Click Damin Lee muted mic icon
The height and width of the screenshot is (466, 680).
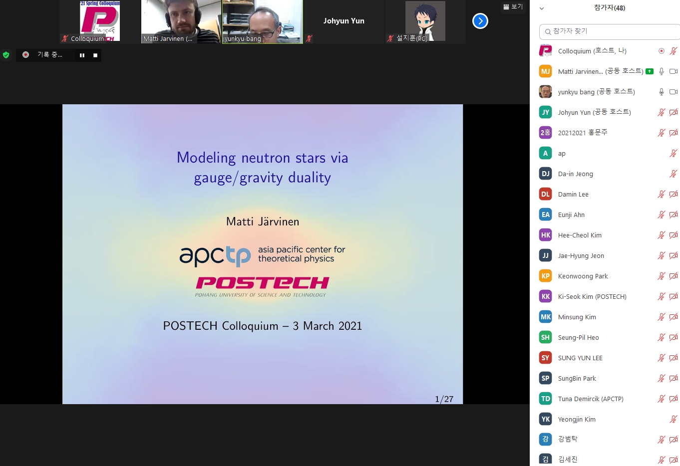coord(662,194)
